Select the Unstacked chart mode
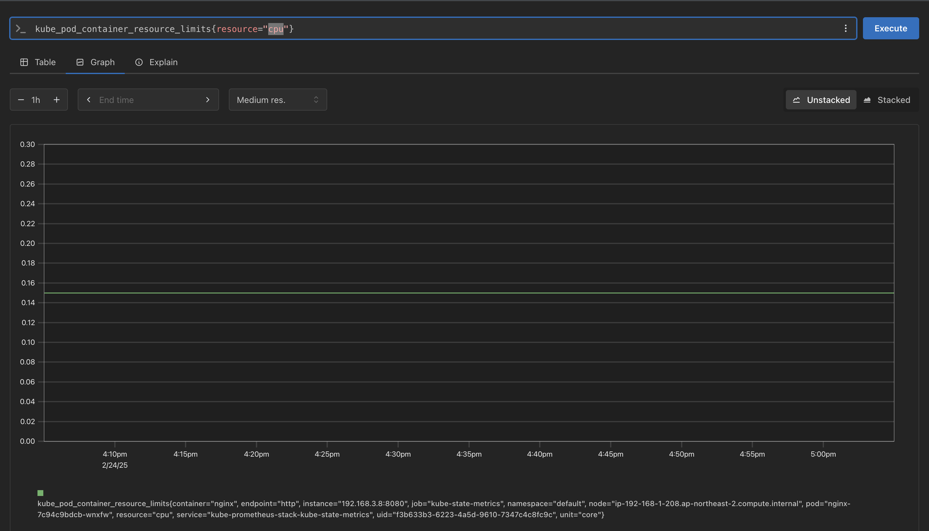This screenshot has width=929, height=531. pos(821,100)
